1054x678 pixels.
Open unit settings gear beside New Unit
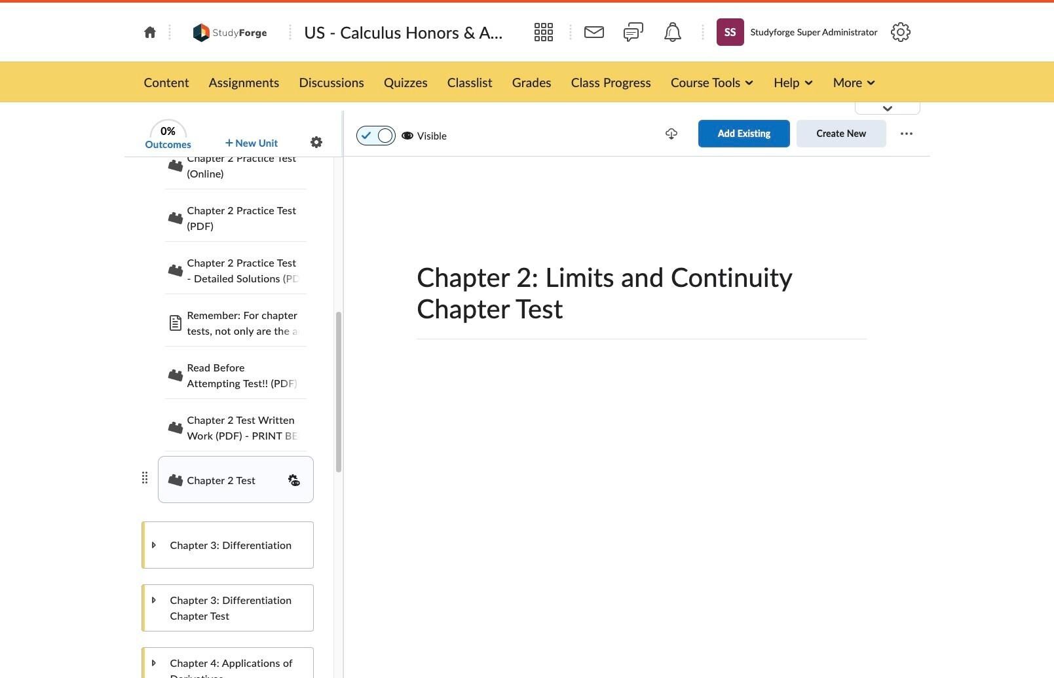tap(316, 142)
